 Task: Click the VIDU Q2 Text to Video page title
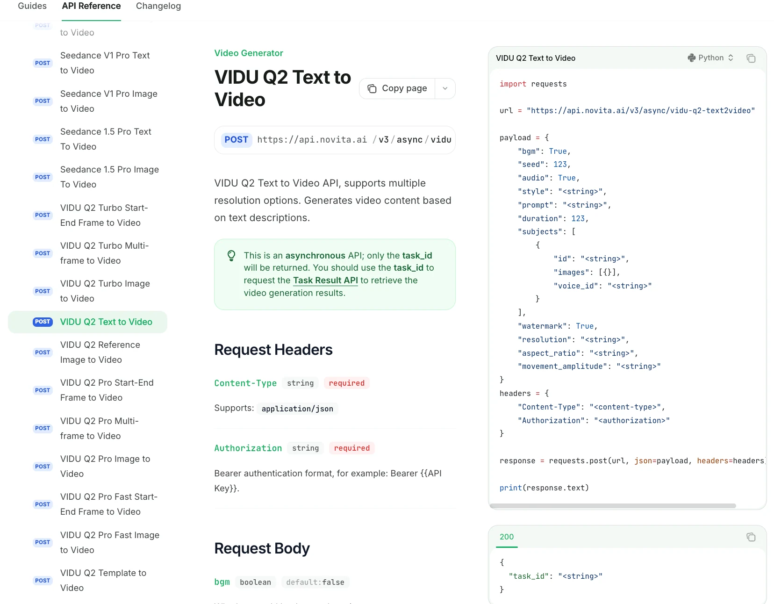pyautogui.click(x=283, y=88)
